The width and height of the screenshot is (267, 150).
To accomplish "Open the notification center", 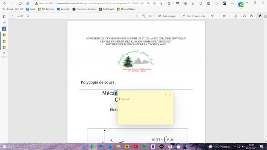I will 261,147.
